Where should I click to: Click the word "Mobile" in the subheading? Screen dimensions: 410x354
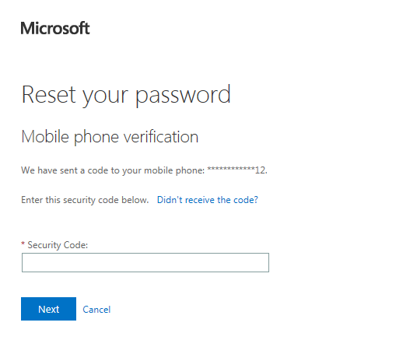[45, 136]
